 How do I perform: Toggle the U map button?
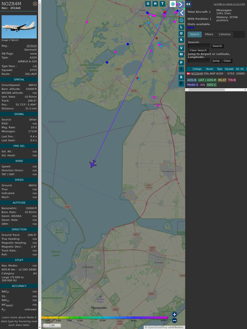(148, 4)
